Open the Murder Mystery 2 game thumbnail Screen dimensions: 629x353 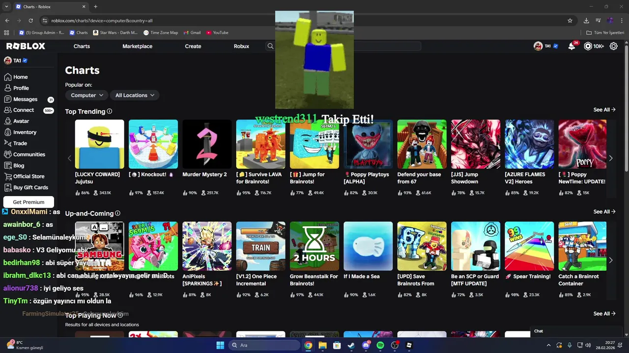coord(207,144)
